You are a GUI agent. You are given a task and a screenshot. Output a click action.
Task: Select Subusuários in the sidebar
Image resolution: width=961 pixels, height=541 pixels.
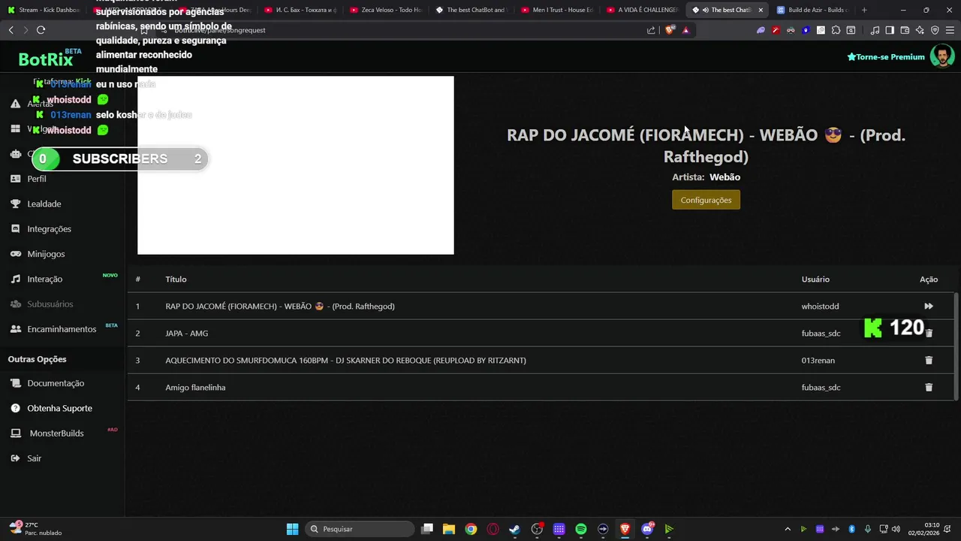coord(50,304)
